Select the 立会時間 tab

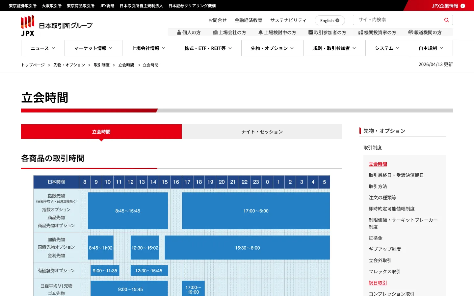[101, 132]
